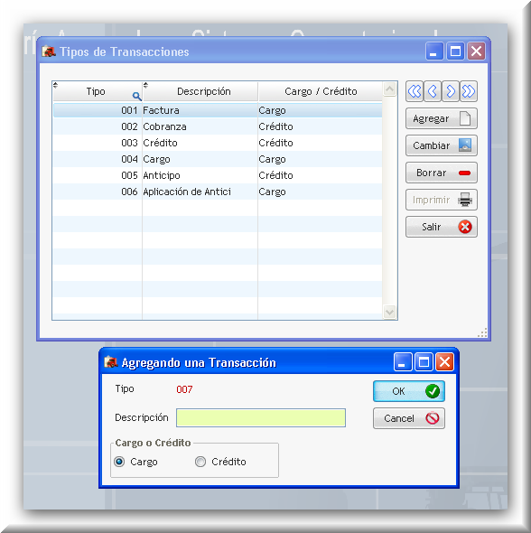The image size is (531, 533).
Task: Maximize the Tipos de Transacciones window
Action: (x=455, y=51)
